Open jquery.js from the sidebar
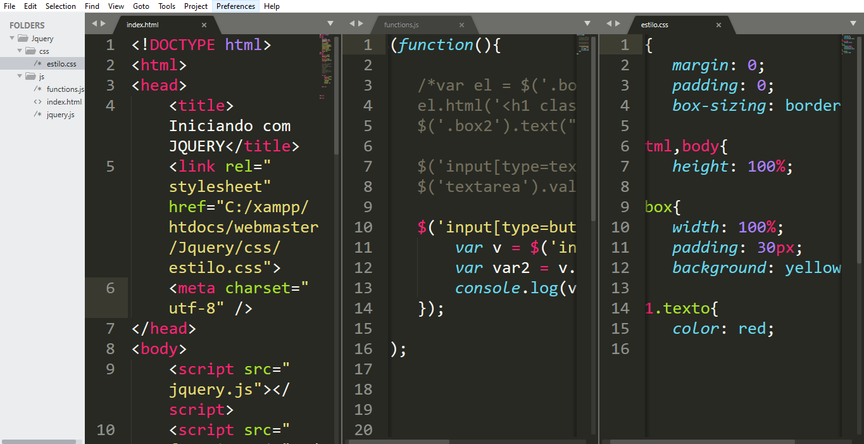This screenshot has width=864, height=444. tap(61, 115)
